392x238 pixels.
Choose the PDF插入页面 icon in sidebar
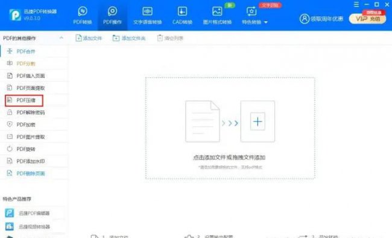tap(10, 76)
